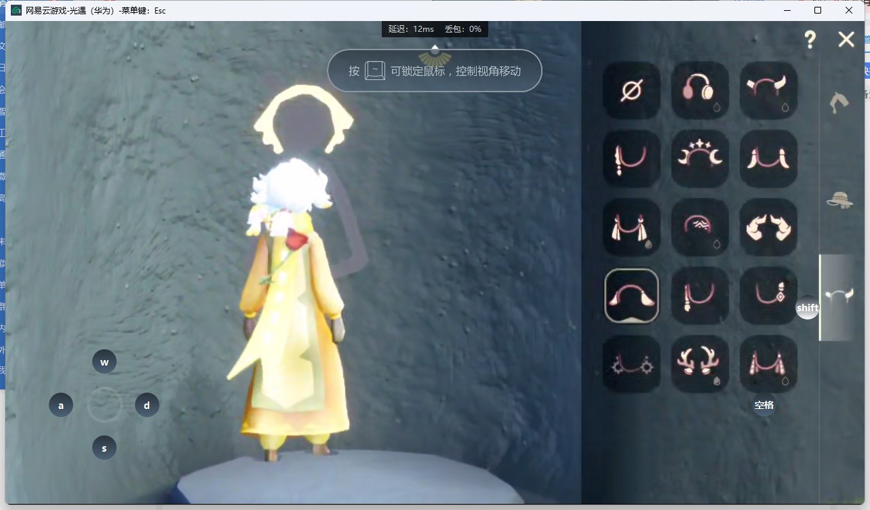Equip the headphones accessory

click(700, 91)
